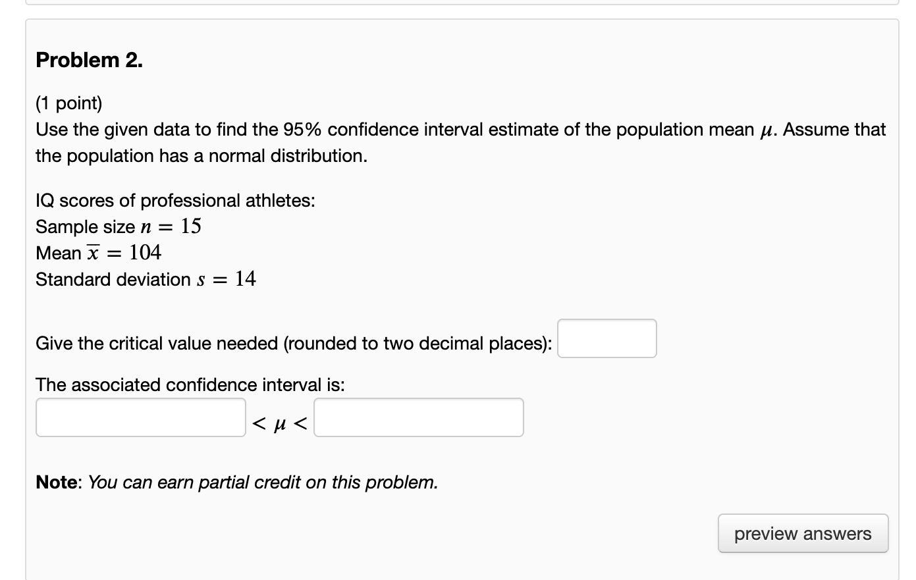Click 'IQ scores of professional athletes' text
This screenshot has width=916, height=580.
pos(175,200)
